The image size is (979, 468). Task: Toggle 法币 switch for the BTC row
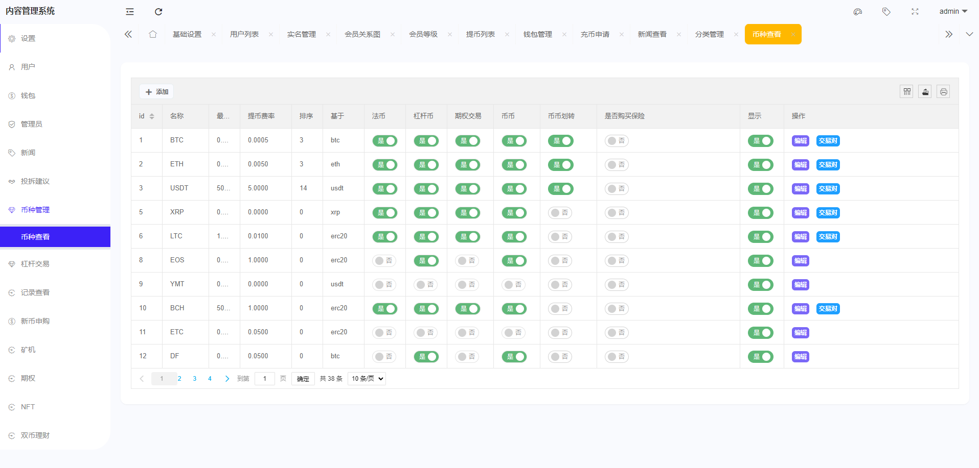[385, 141]
